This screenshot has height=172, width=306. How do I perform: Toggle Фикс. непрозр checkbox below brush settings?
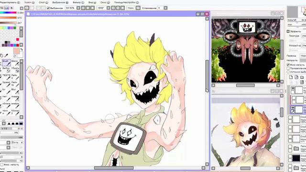click(2, 165)
